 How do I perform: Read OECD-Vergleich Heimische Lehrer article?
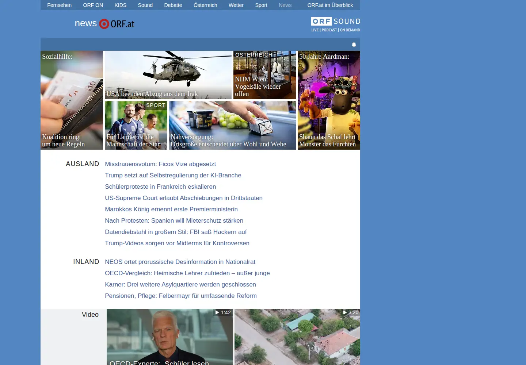click(187, 273)
